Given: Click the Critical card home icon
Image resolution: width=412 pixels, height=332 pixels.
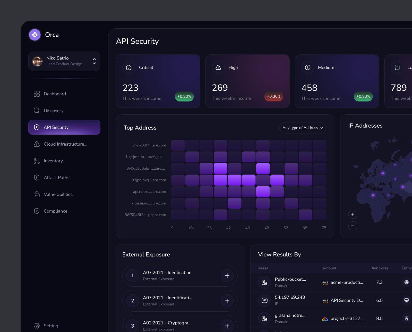Looking at the screenshot, I should [129, 68].
